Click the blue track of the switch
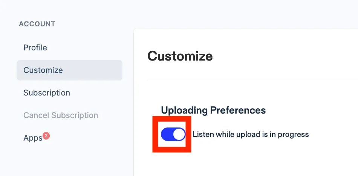The image size is (358, 176). click(167, 134)
